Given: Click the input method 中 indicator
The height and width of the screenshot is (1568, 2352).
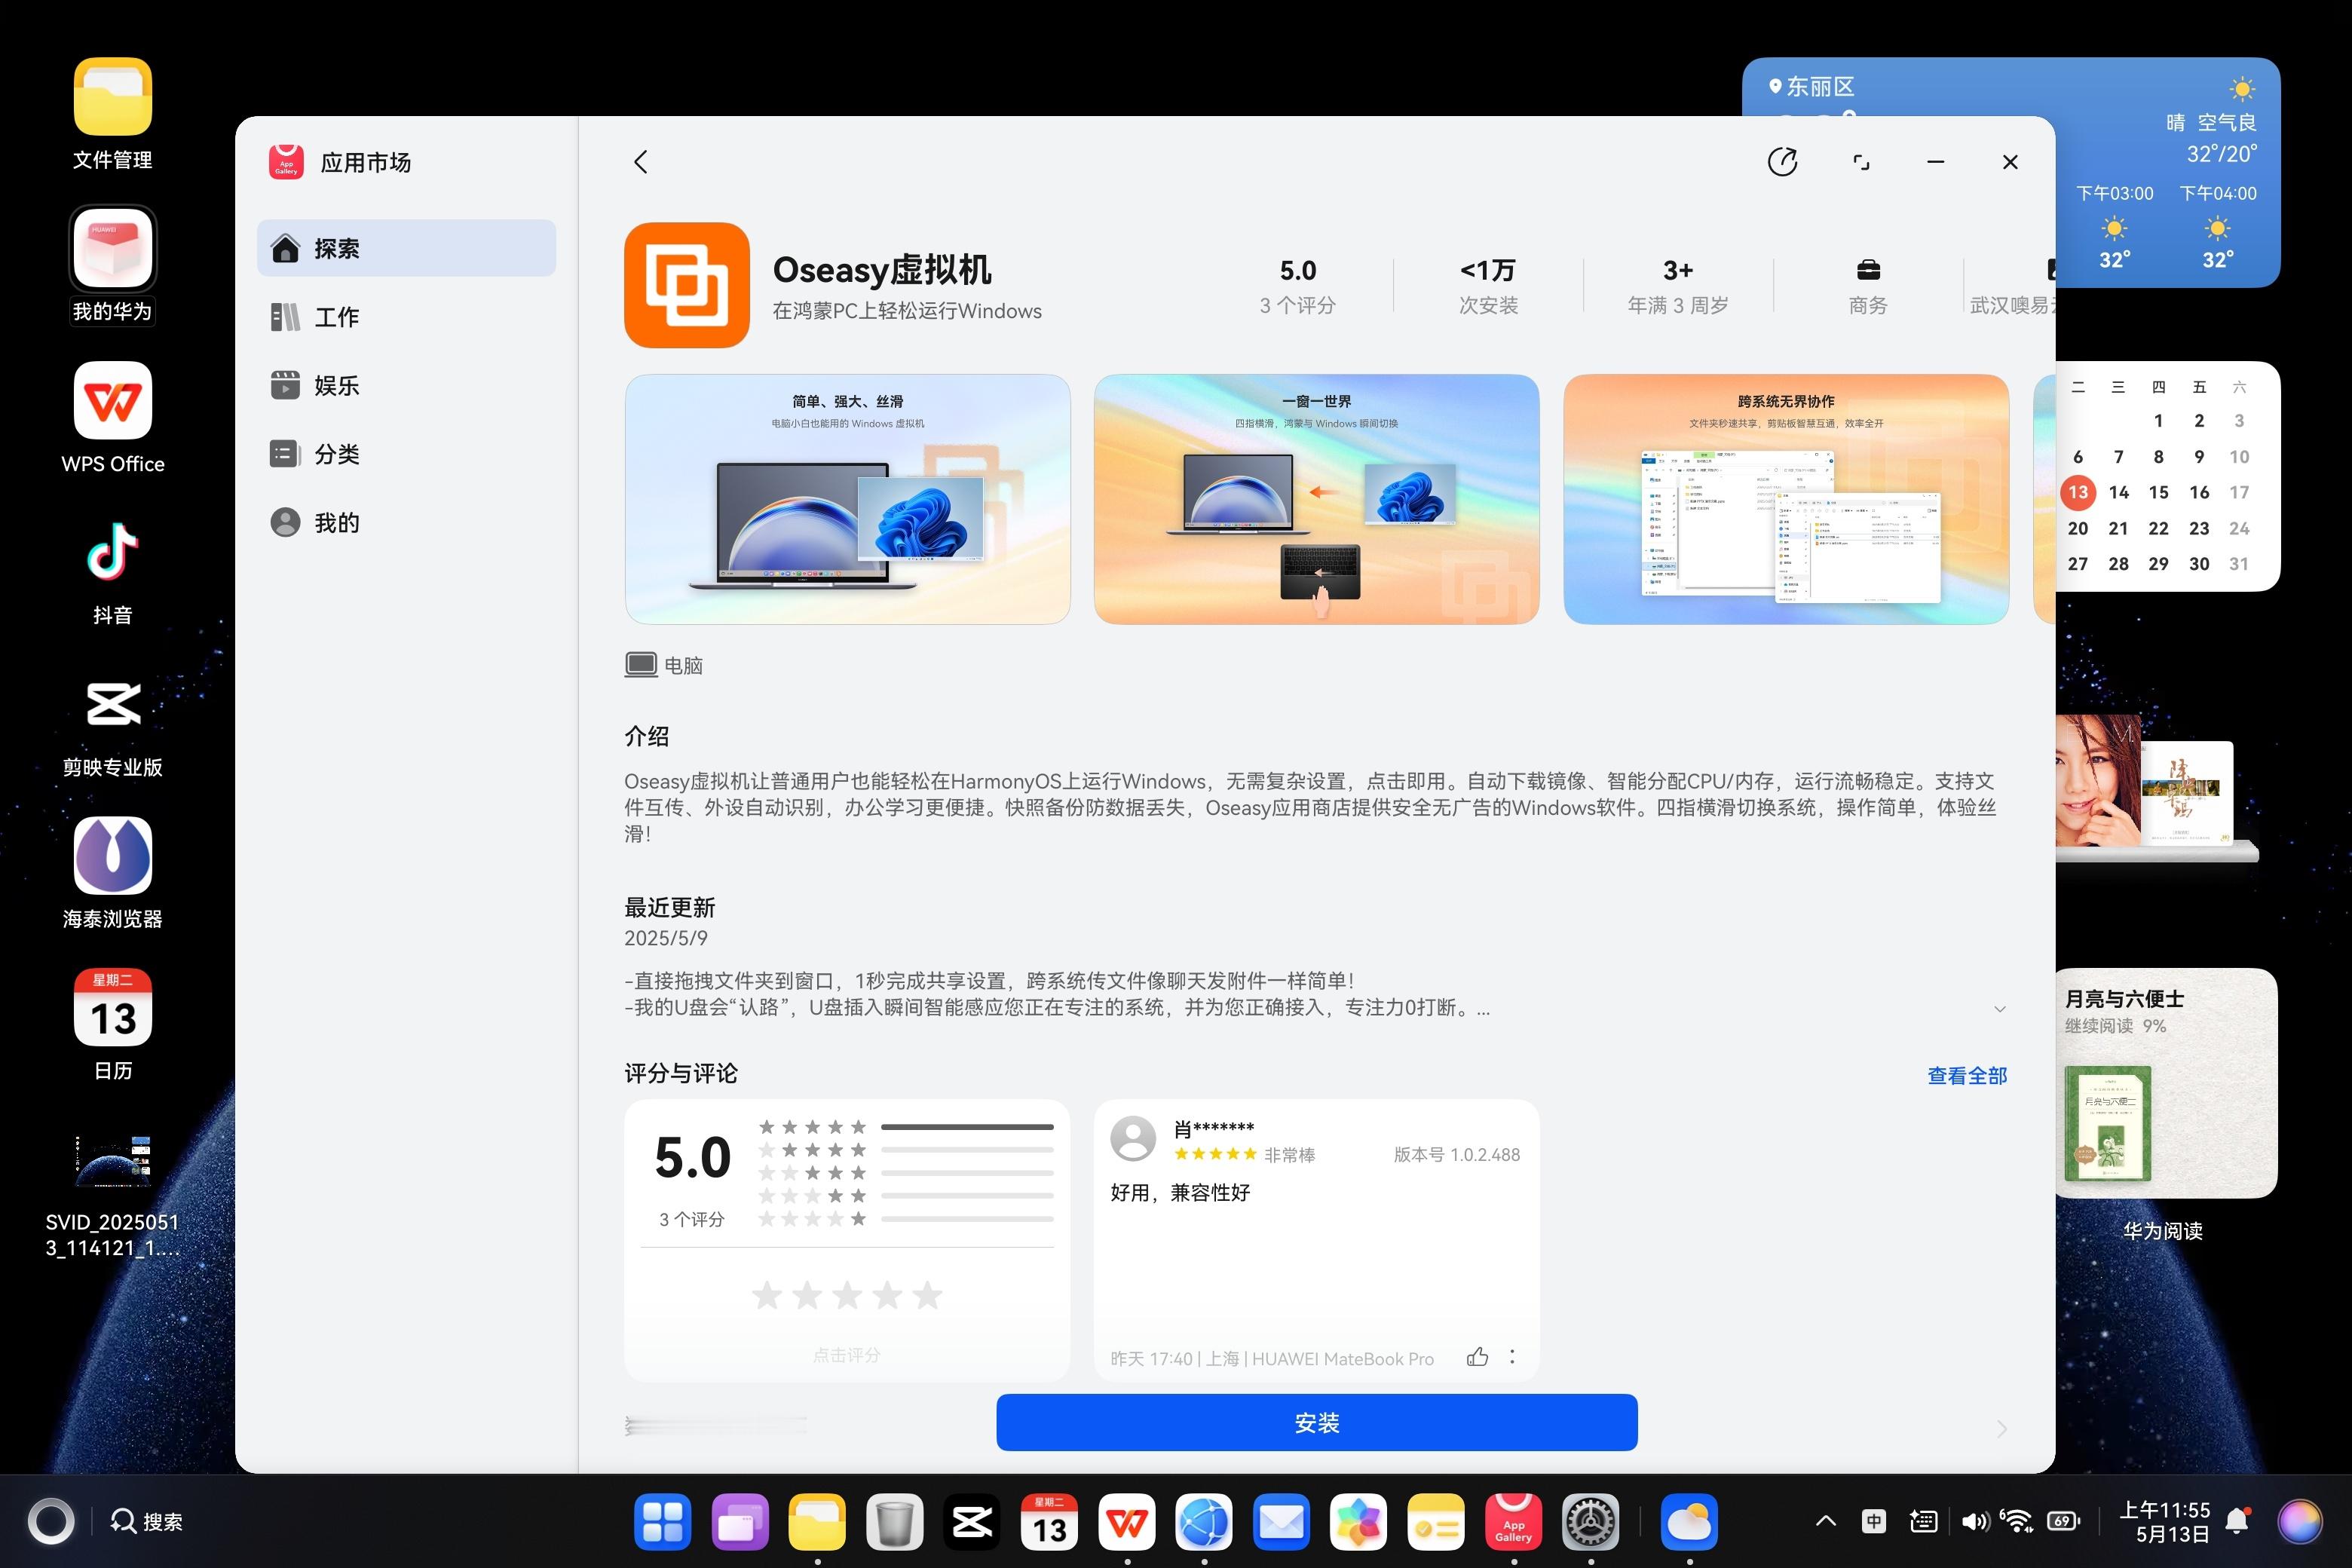Looking at the screenshot, I should click(x=1873, y=1521).
